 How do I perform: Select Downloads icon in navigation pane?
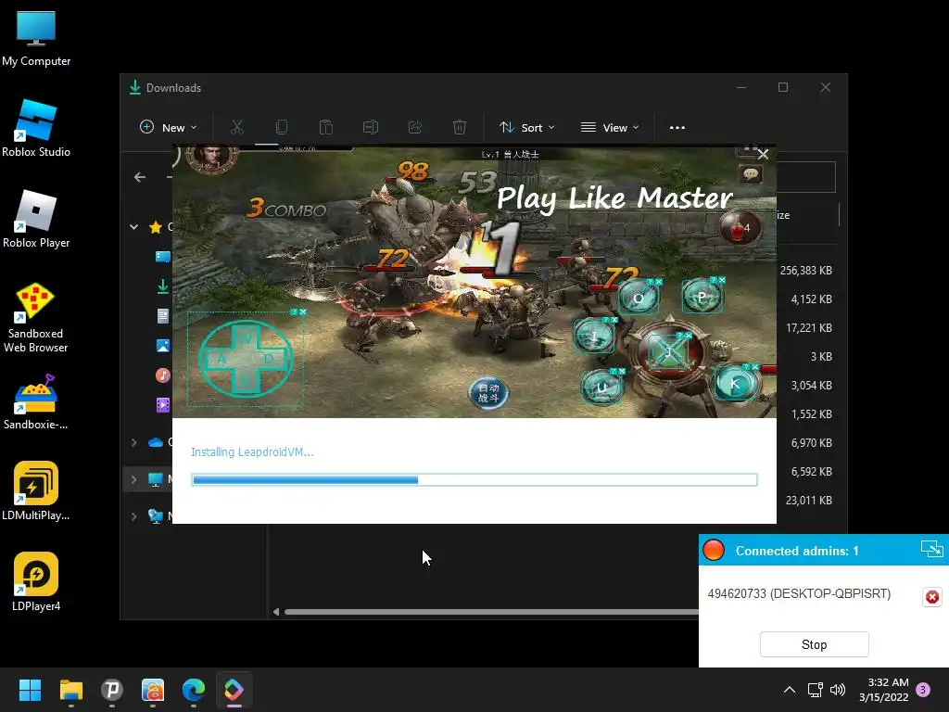pos(163,286)
